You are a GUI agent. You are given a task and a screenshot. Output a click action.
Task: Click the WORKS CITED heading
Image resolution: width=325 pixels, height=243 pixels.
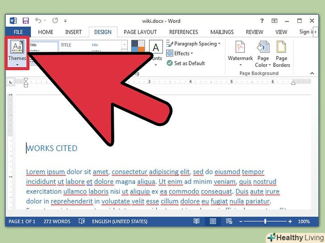click(52, 148)
